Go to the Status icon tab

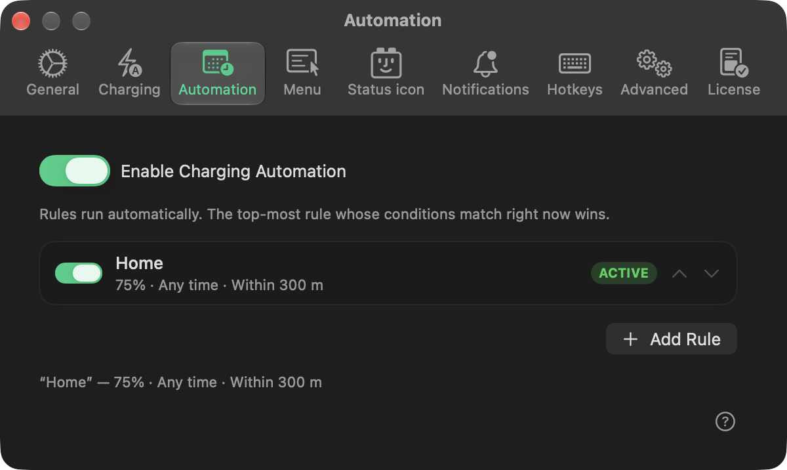click(x=386, y=74)
